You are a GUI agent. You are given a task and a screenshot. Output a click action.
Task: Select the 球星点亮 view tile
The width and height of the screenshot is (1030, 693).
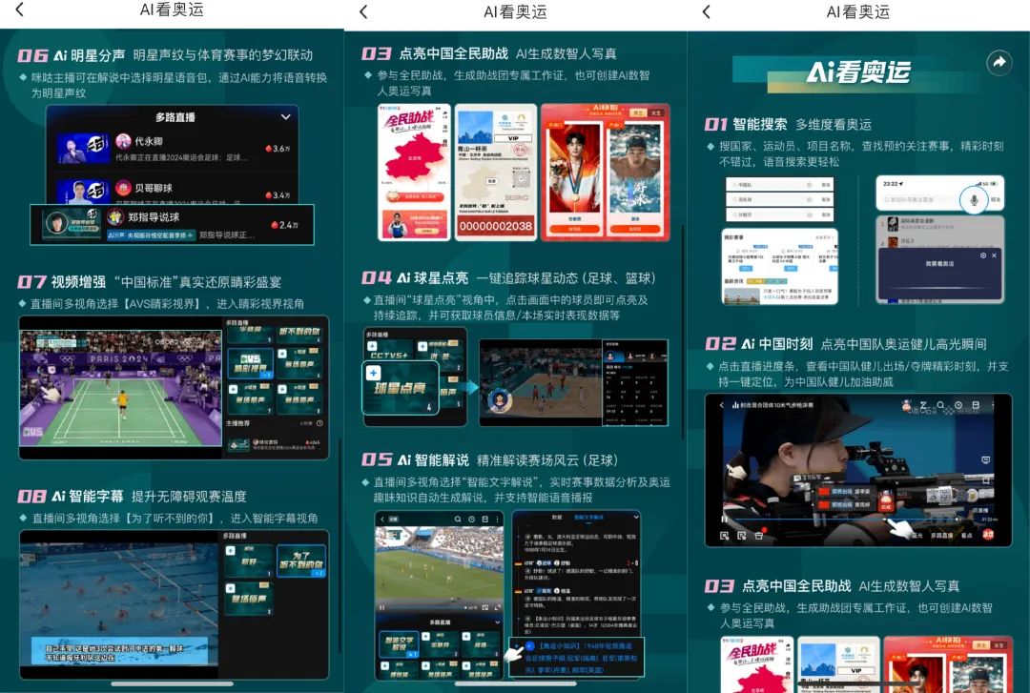(402, 389)
